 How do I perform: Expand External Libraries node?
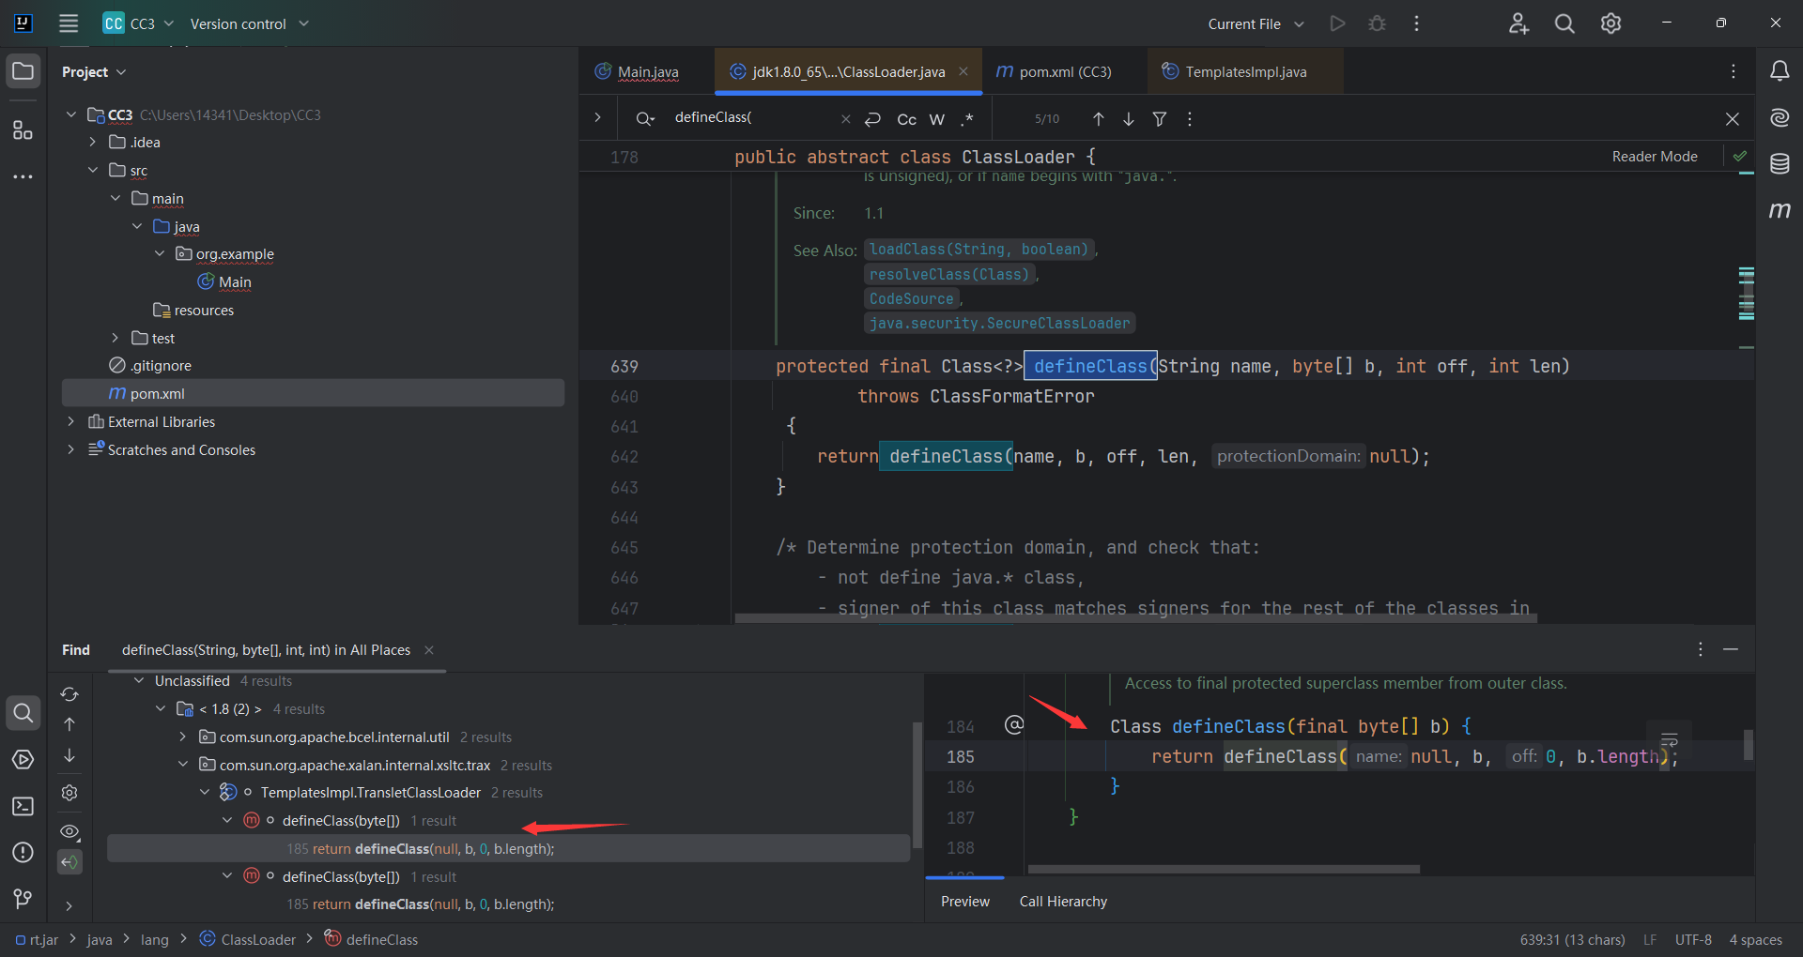pos(71,422)
